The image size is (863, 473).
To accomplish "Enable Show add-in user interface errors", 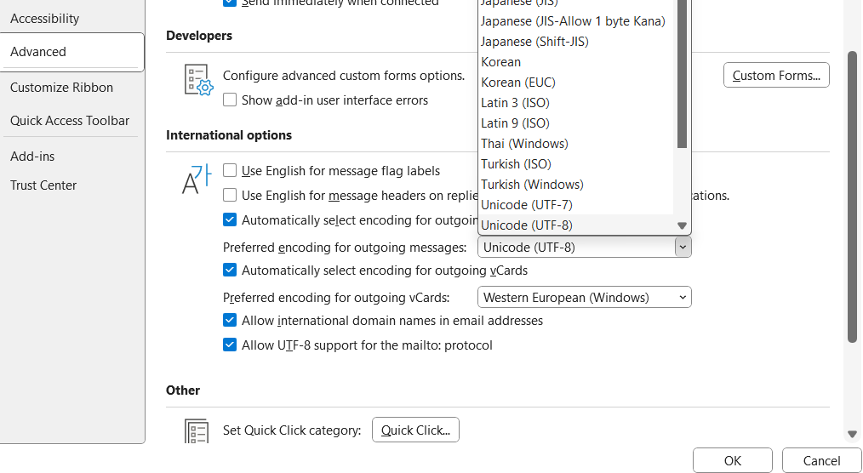I will 230,100.
